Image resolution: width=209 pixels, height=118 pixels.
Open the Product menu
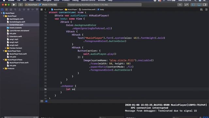(x=66, y=1)
